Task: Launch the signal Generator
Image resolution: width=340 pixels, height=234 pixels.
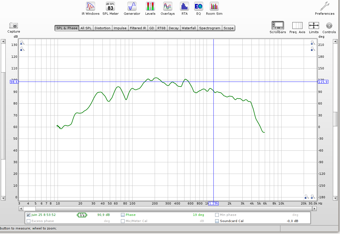Action: coord(132,9)
